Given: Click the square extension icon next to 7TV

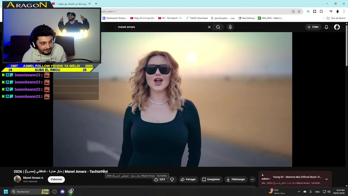Looking at the screenshot, I should point(315,11).
